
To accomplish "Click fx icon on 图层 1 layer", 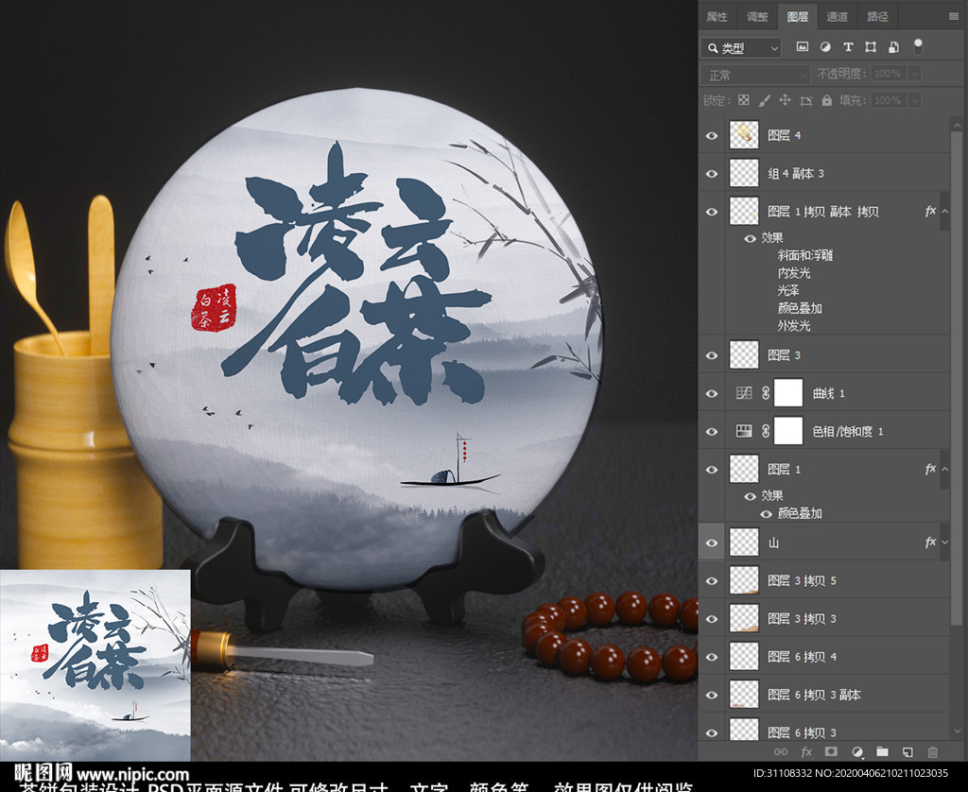I will (930, 470).
